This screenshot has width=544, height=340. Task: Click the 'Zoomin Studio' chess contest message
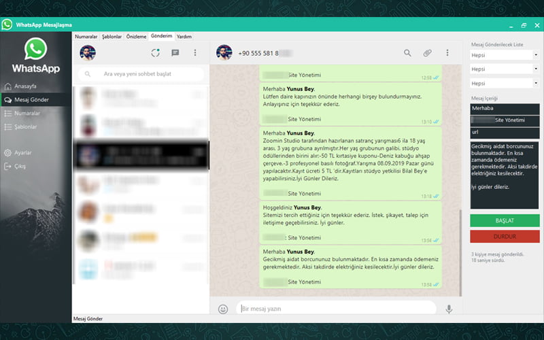click(x=350, y=163)
